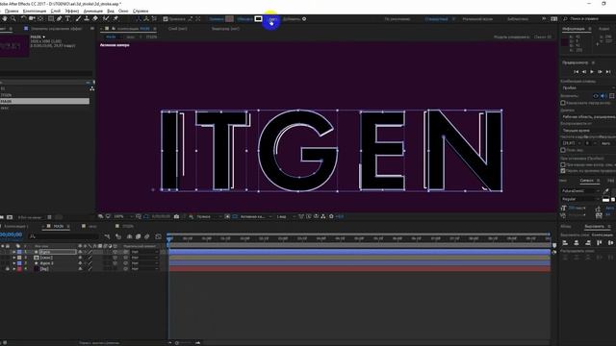Click the Draft 3D icon in timeline
Image resolution: width=616 pixels, height=346 pixels.
[118, 236]
